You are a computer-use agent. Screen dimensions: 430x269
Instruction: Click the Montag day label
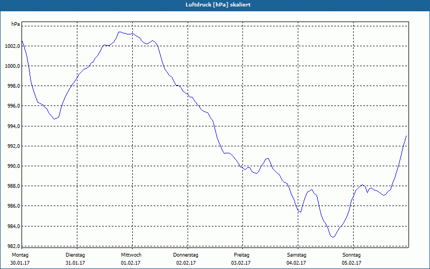20,255
